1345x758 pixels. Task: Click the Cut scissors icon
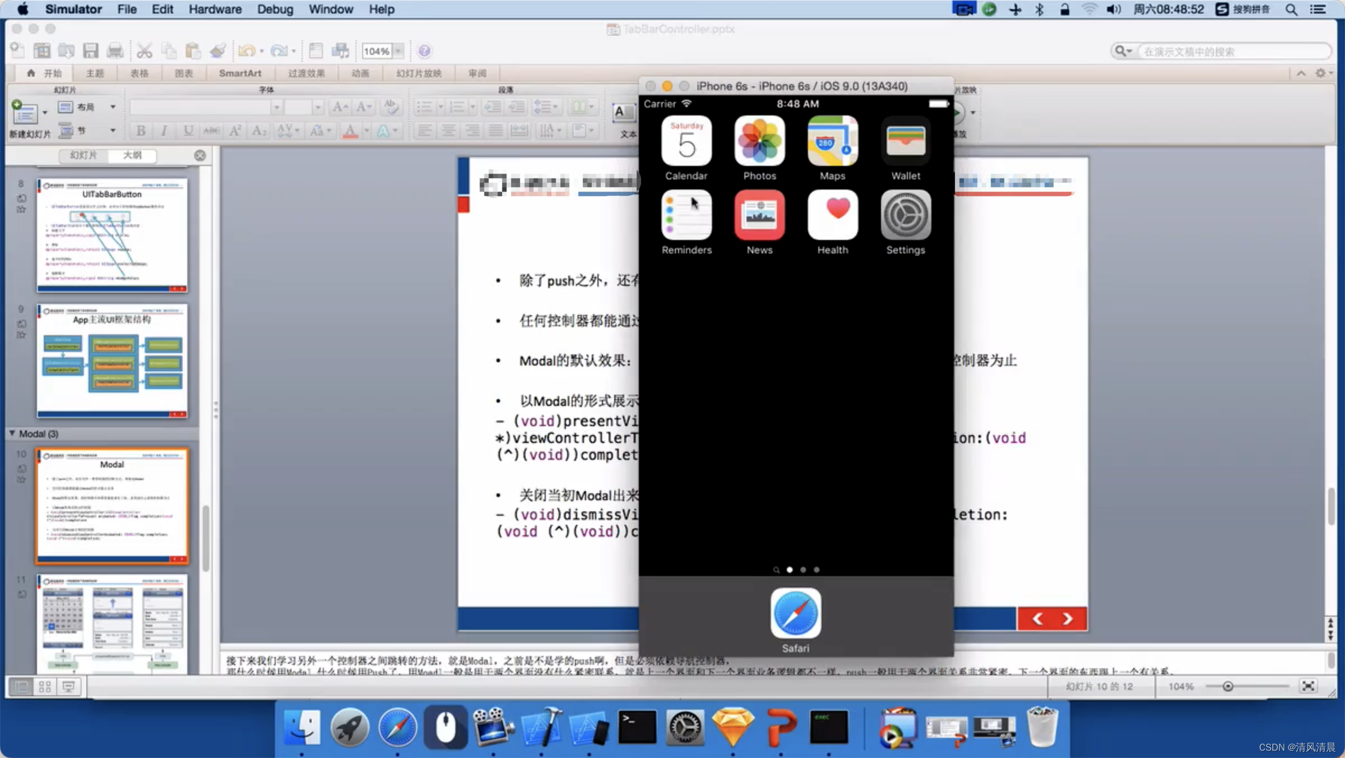(144, 51)
